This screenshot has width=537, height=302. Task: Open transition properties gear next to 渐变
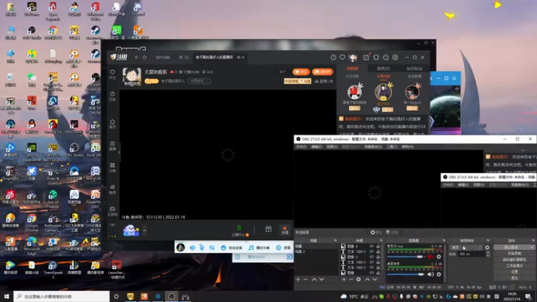pos(487,247)
